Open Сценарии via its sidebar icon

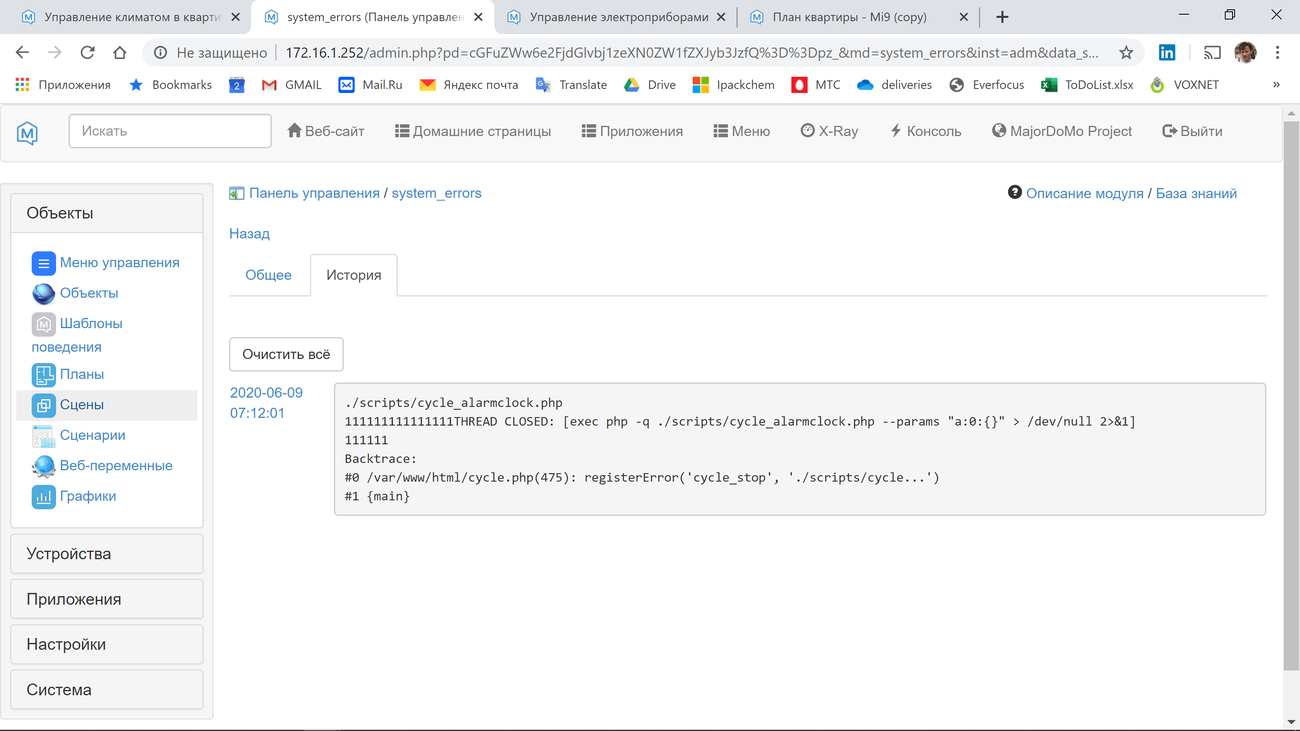[x=43, y=435]
